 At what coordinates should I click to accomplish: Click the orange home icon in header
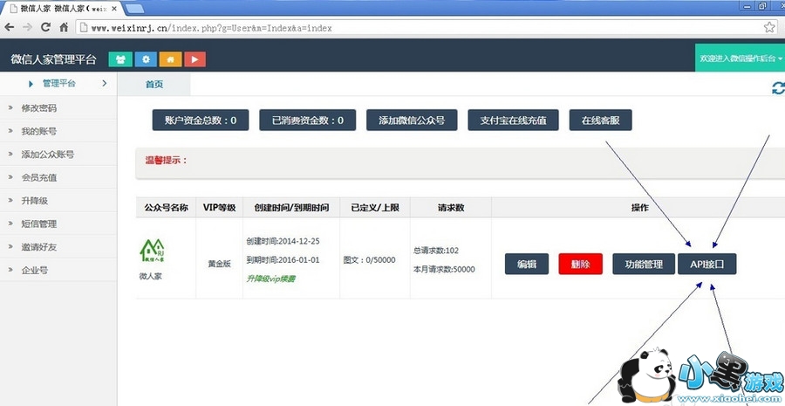(170, 59)
